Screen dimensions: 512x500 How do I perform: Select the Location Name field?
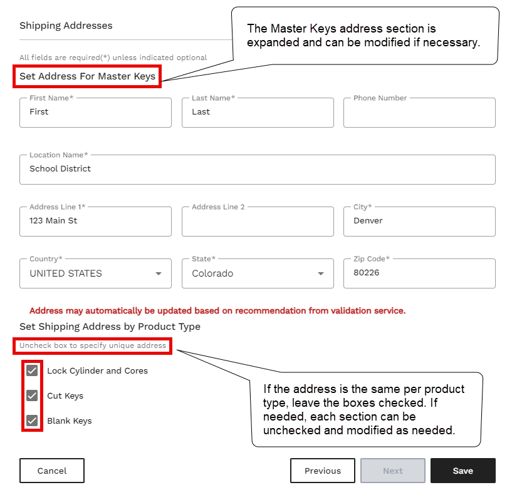[258, 170]
